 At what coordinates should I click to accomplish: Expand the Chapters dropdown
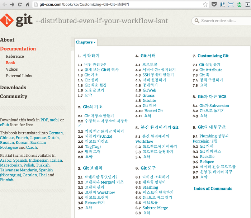coord(86,42)
